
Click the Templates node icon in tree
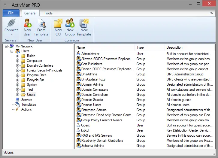(17, 105)
